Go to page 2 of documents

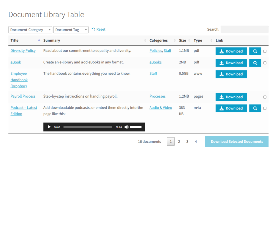pos(179,141)
